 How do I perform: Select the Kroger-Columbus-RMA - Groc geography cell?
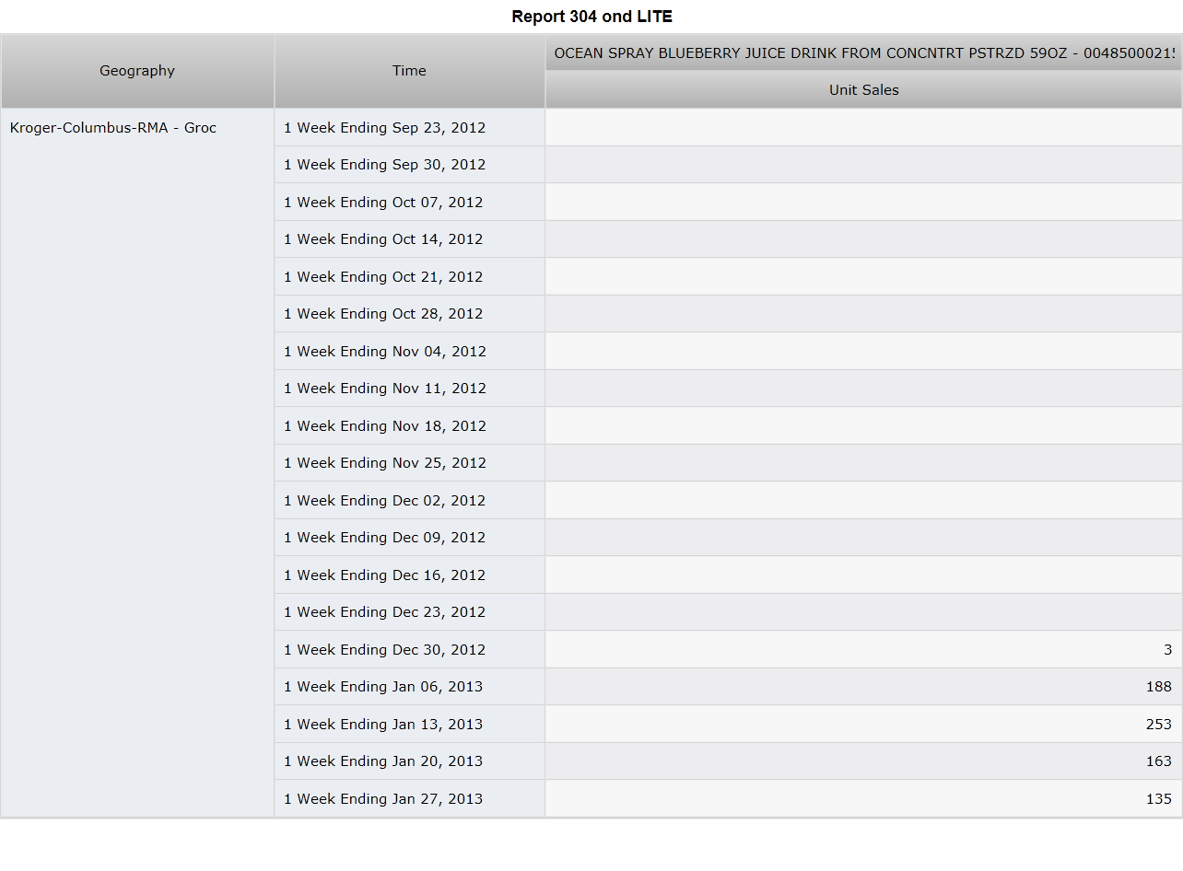tap(137, 463)
